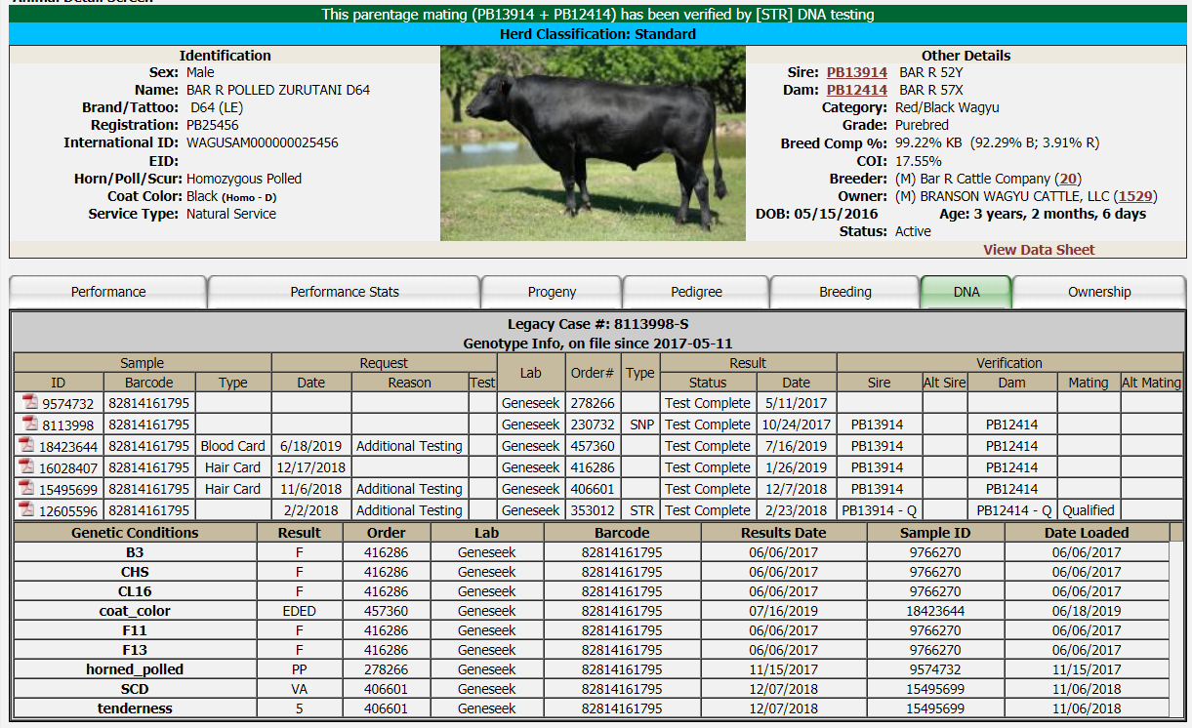Click the black bull photo
The height and width of the screenshot is (728, 1192).
pos(593,143)
